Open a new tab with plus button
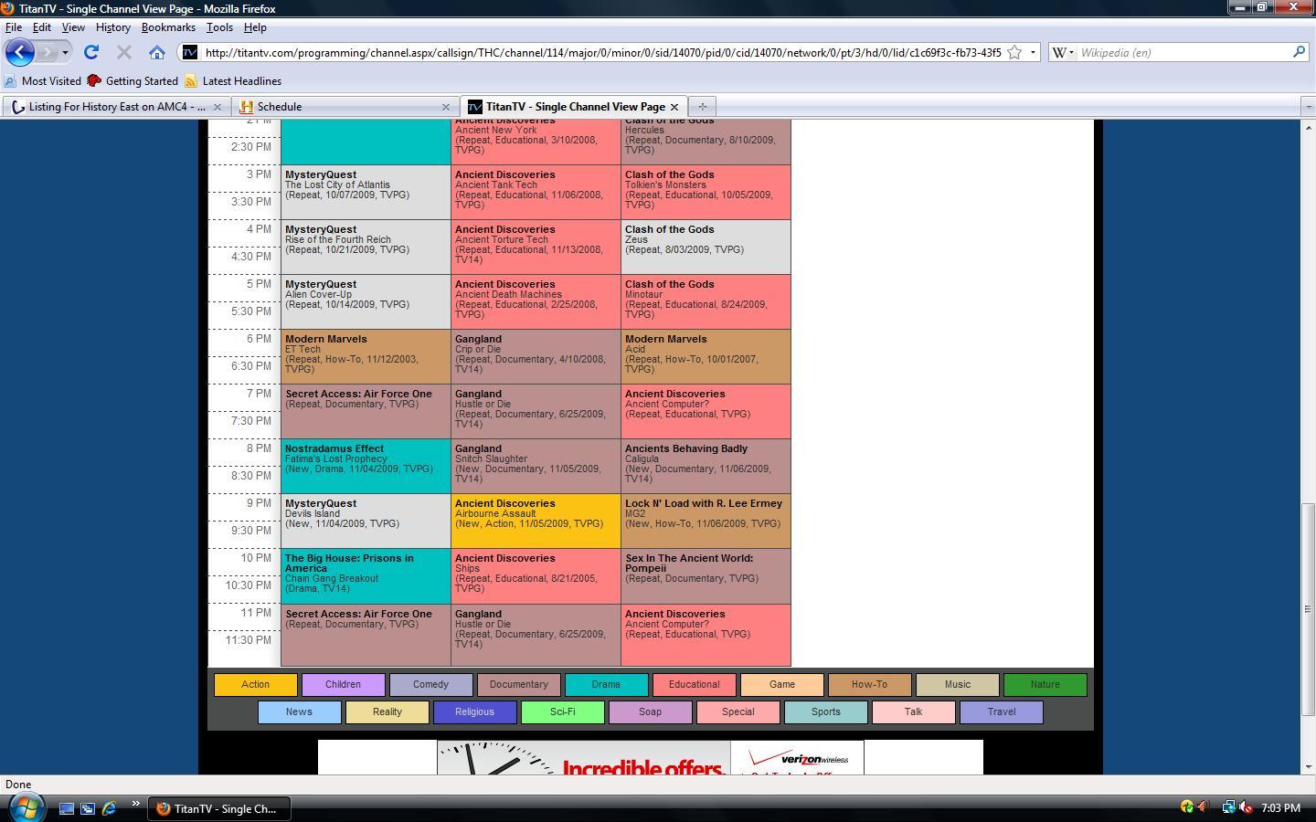This screenshot has height=822, width=1316. click(x=702, y=107)
